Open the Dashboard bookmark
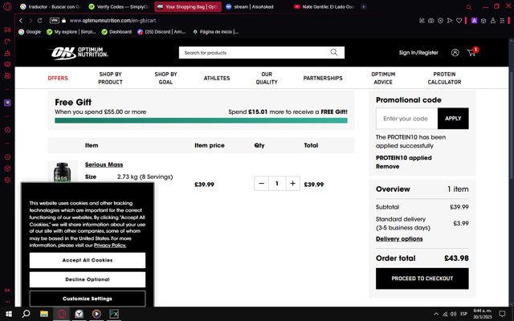The image size is (514, 321). [116, 32]
